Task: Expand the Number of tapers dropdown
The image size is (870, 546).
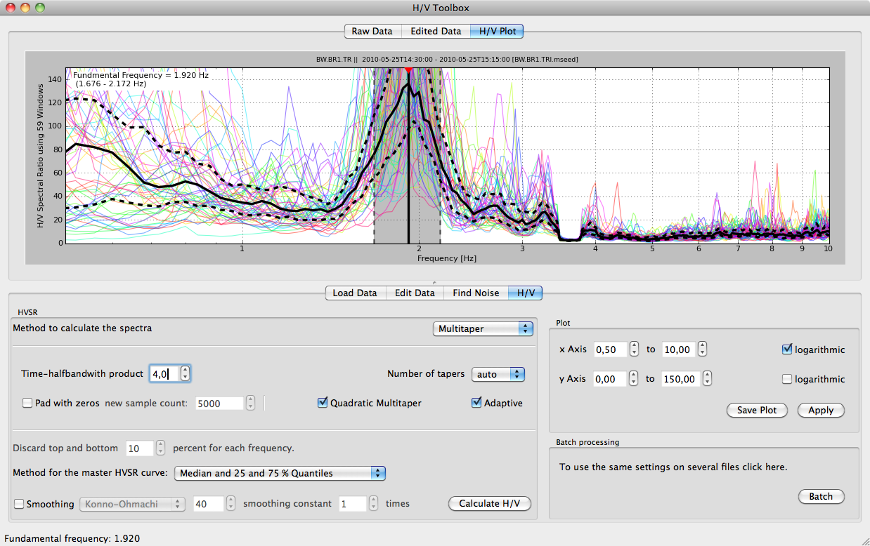Action: tap(498, 374)
